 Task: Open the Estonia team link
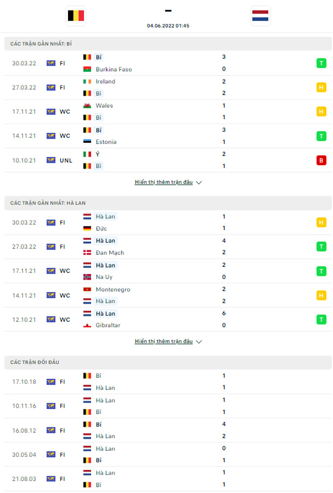106,142
